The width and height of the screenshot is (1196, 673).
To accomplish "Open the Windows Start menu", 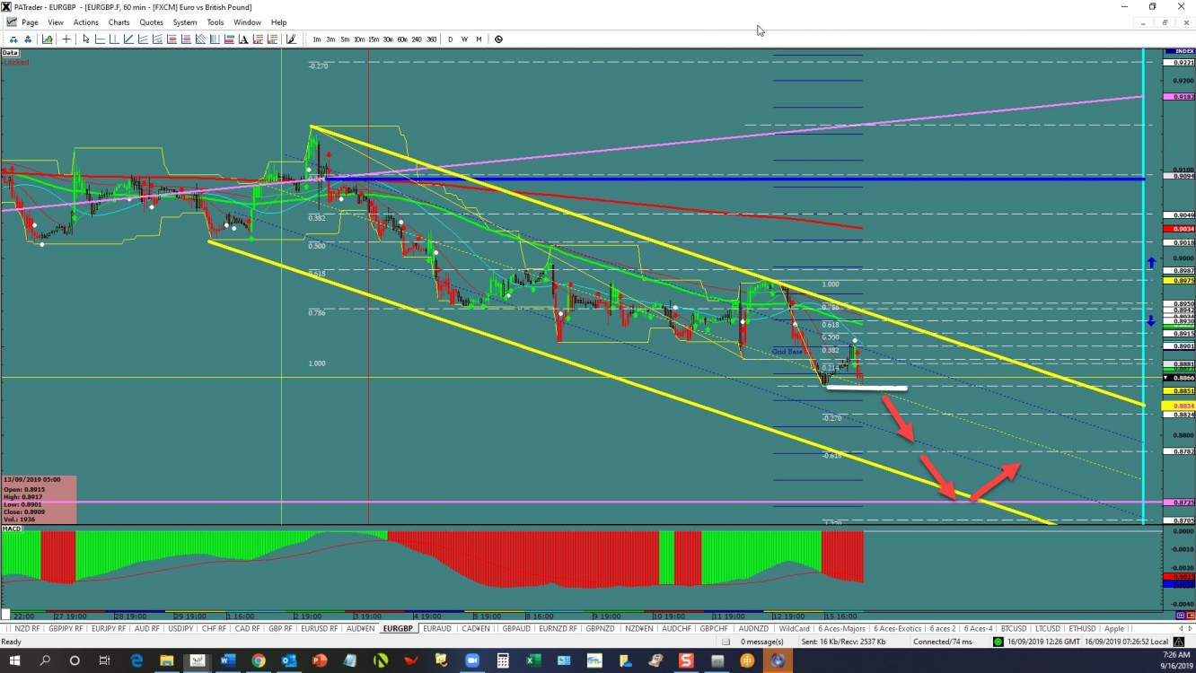I will point(14,660).
